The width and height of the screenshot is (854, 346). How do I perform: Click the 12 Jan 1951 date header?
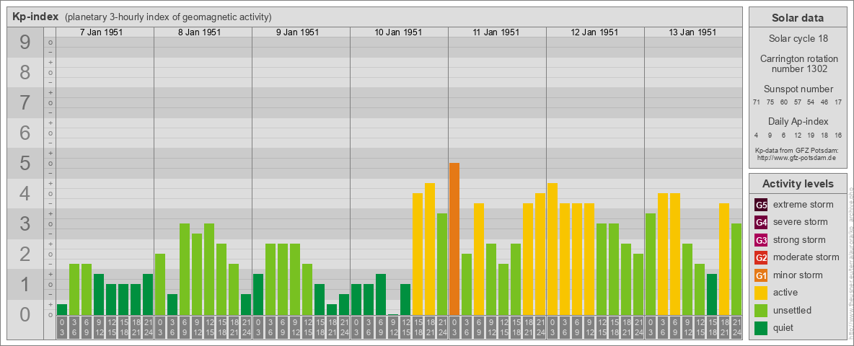click(x=594, y=32)
